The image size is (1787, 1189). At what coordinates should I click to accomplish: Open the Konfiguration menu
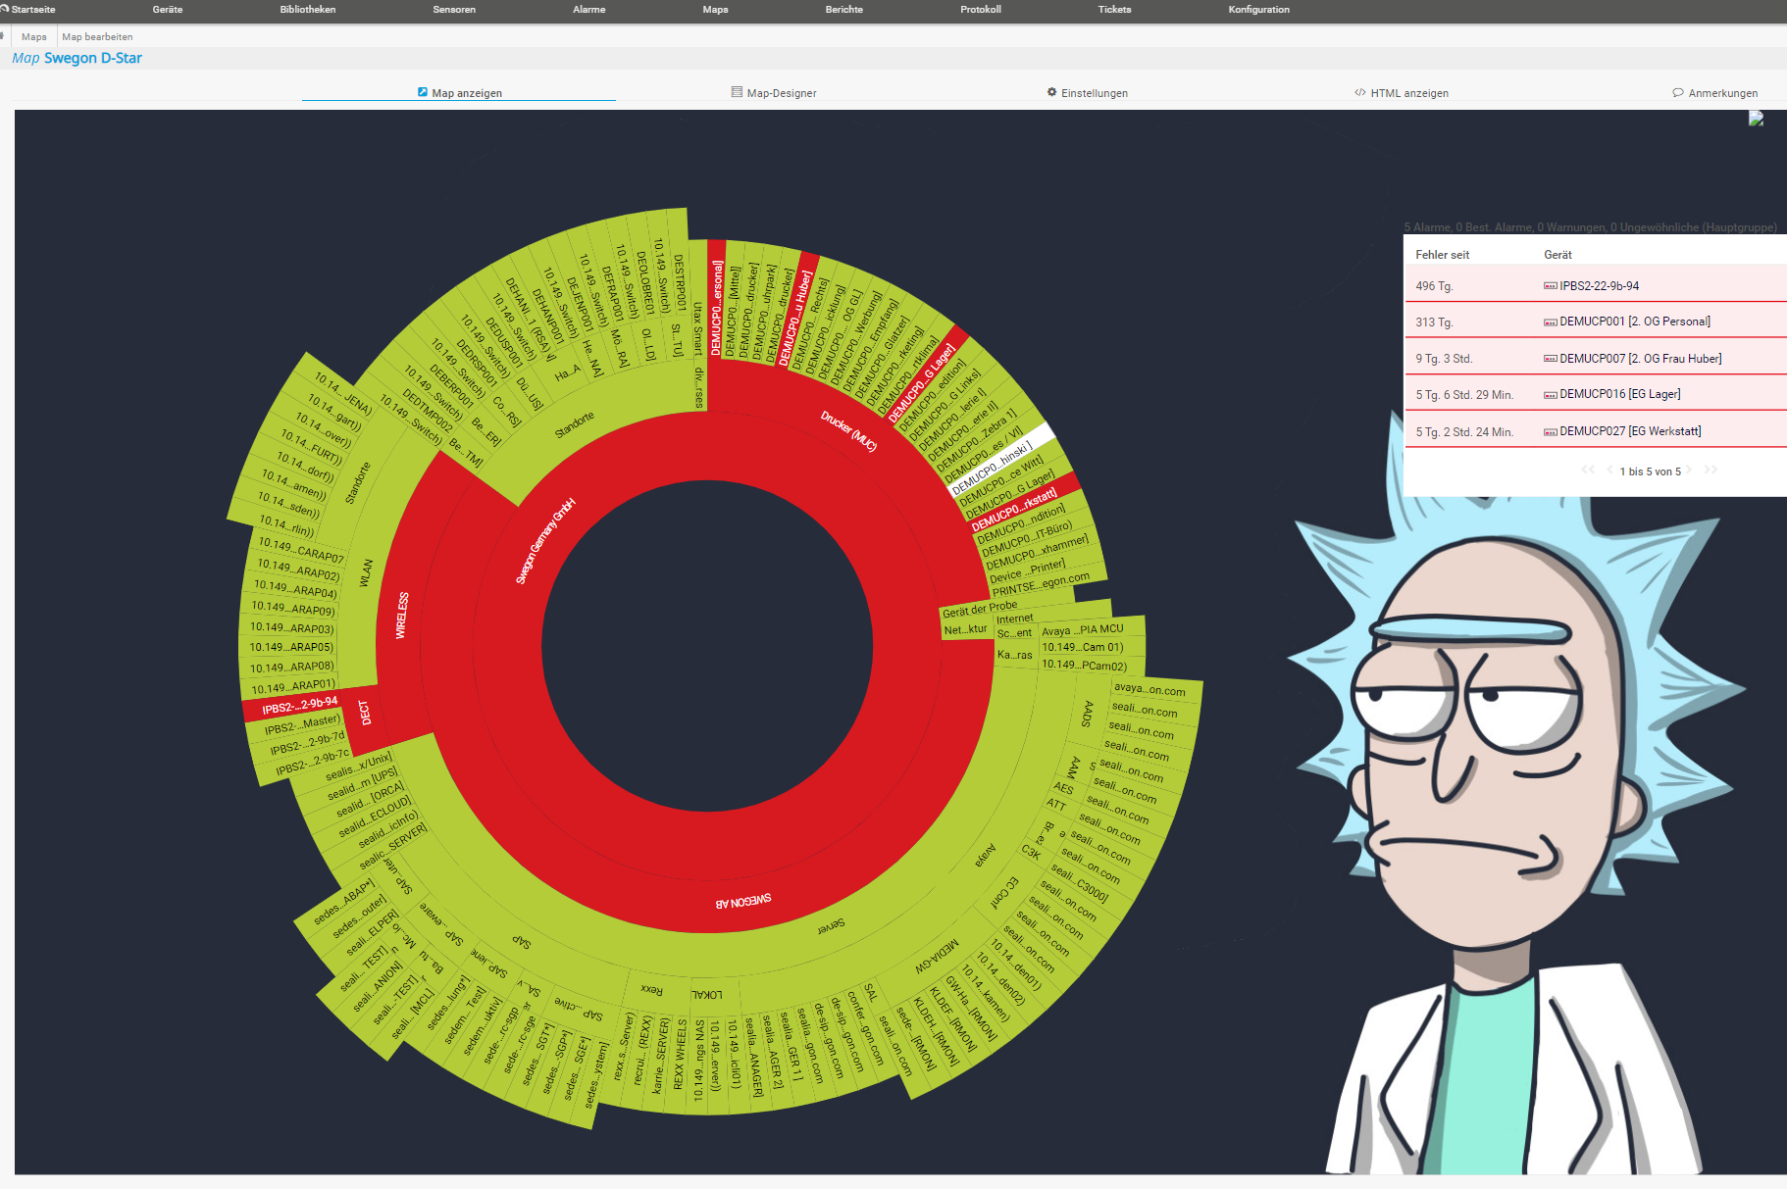1258,10
